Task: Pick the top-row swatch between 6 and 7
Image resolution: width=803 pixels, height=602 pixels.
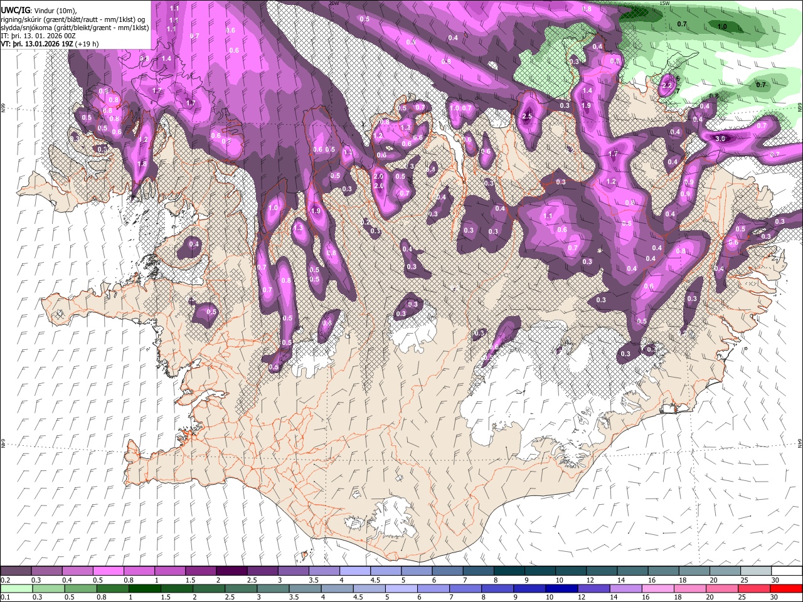Action: [x=447, y=571]
